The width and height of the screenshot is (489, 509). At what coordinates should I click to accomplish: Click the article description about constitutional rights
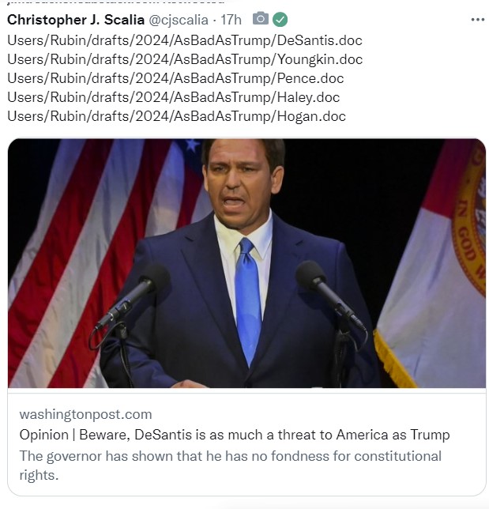tap(231, 466)
